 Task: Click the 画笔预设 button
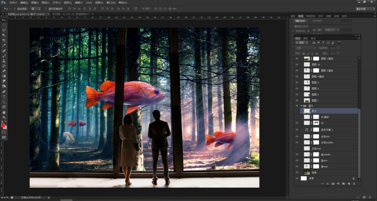(x=300, y=21)
